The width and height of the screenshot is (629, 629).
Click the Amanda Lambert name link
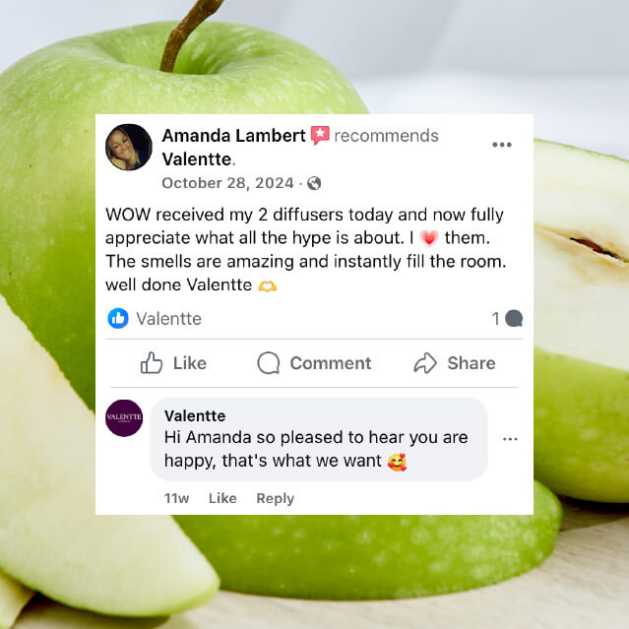(x=233, y=136)
